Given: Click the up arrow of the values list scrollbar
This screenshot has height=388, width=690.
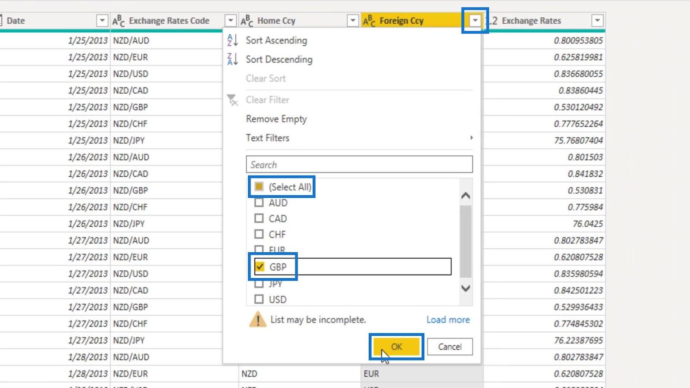Looking at the screenshot, I should click(x=466, y=196).
